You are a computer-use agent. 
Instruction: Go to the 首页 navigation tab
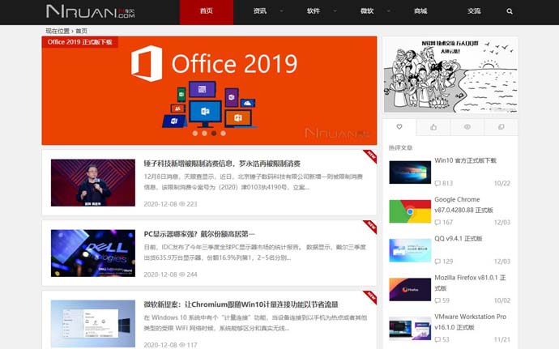click(207, 12)
